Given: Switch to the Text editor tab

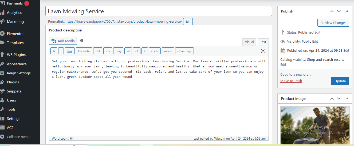Looking at the screenshot, I should (263, 42).
